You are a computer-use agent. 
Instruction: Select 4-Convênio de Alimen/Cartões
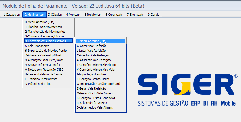pyautogui.click(x=48, y=41)
